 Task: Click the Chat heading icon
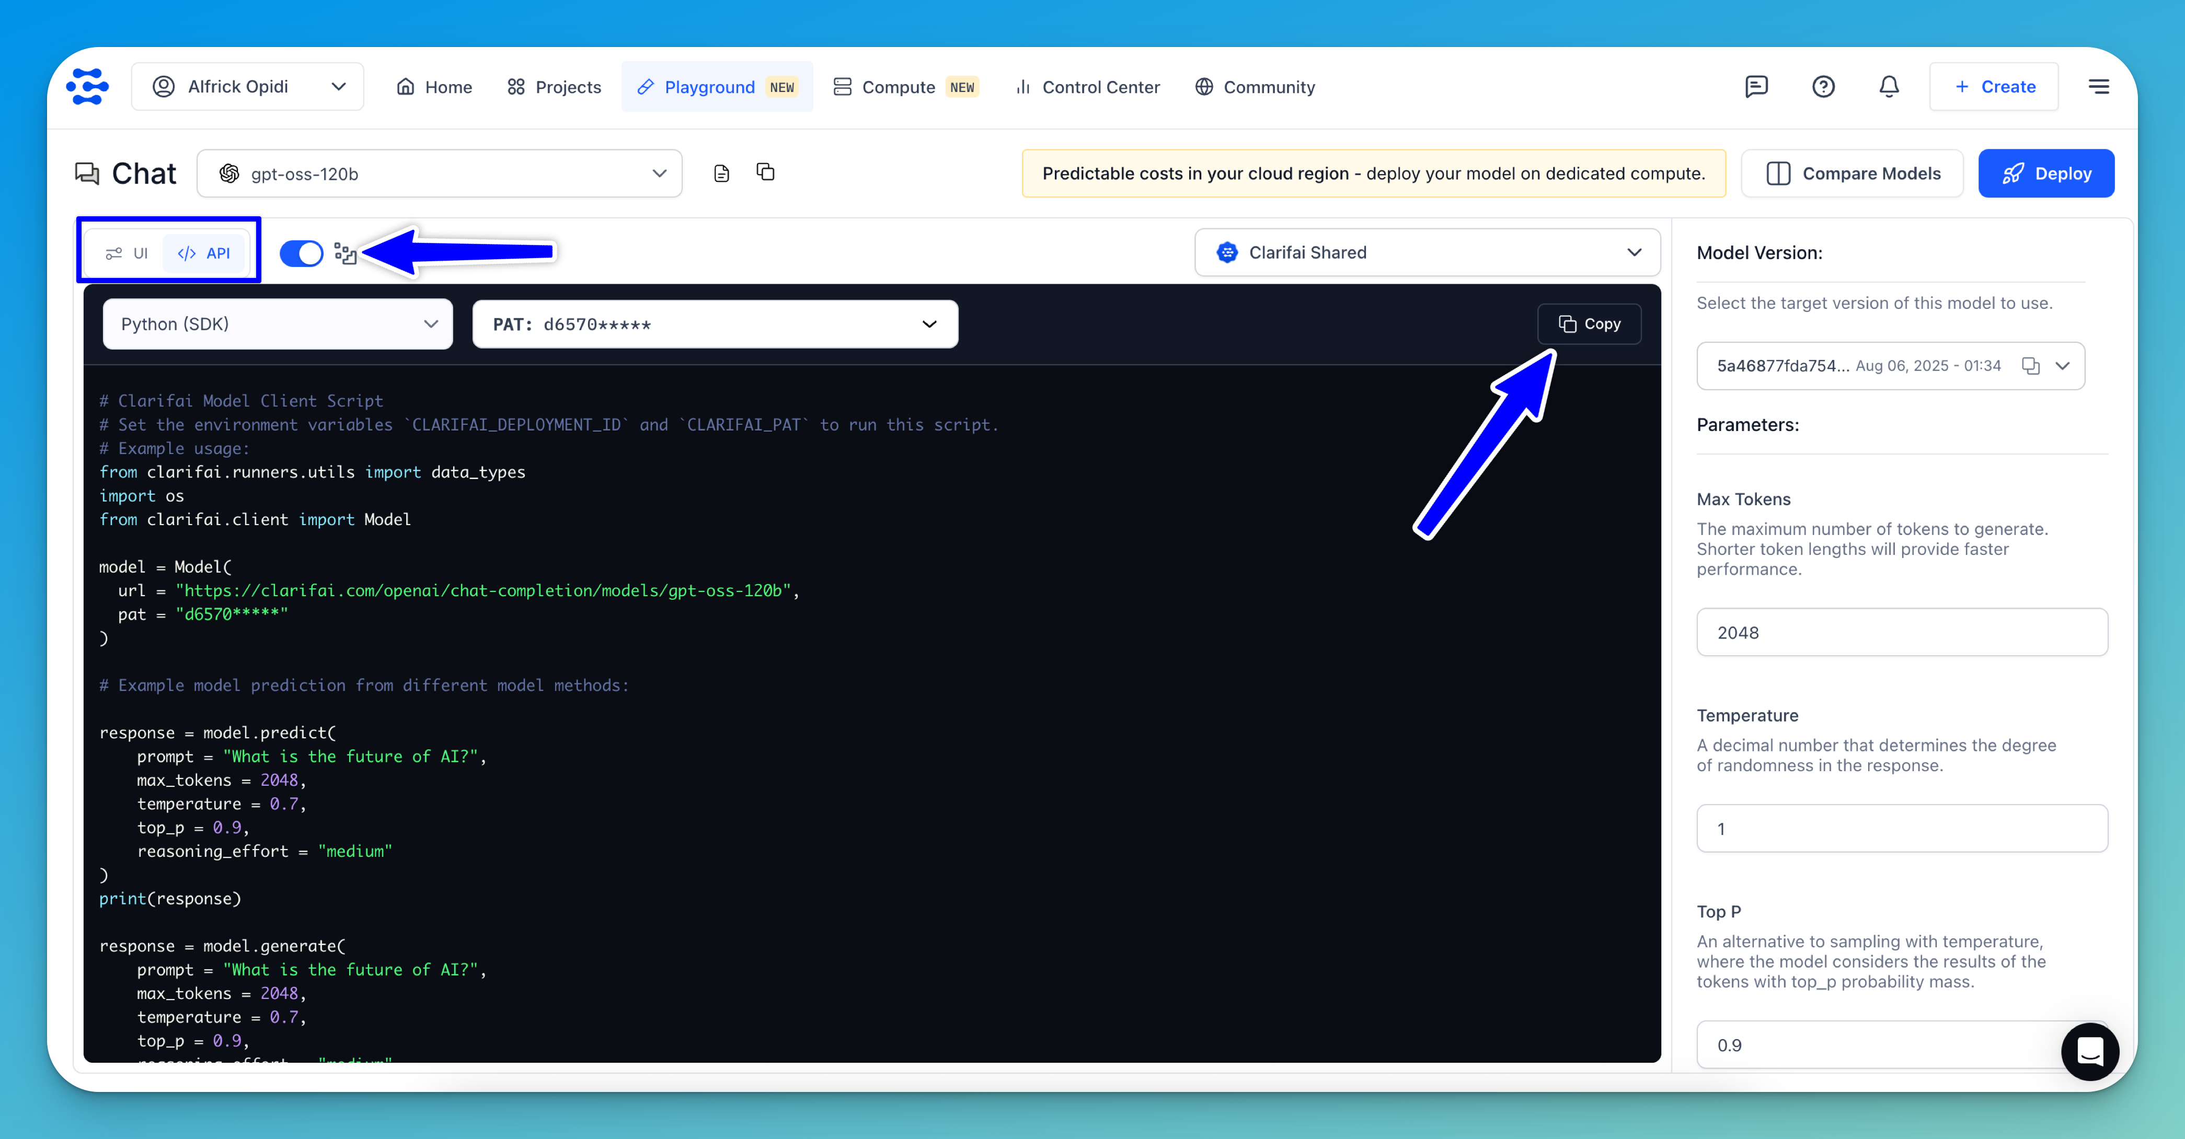[x=87, y=174]
